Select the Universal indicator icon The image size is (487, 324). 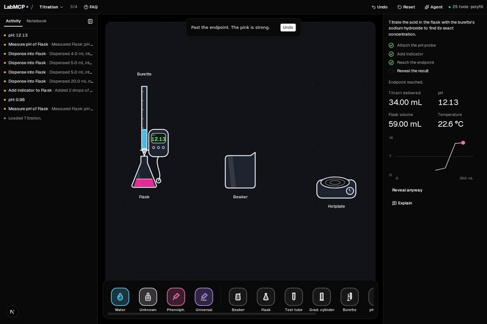(x=204, y=297)
